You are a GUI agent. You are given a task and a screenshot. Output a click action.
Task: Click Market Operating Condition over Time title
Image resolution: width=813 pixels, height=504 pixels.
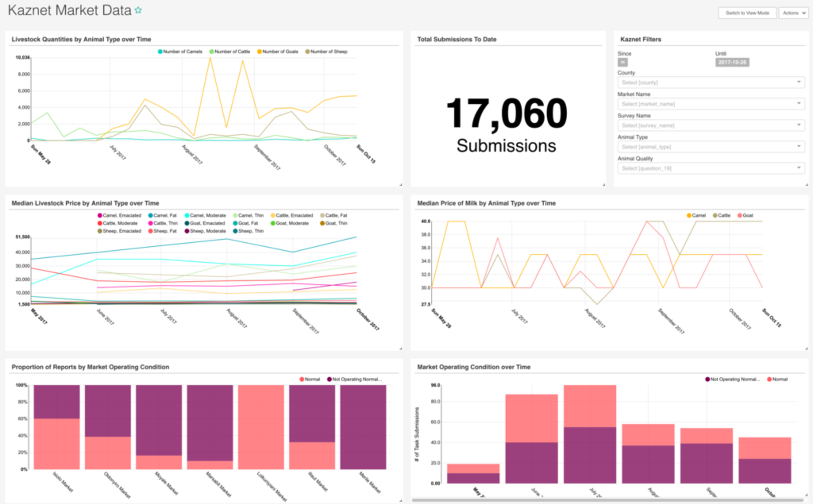[x=474, y=367]
